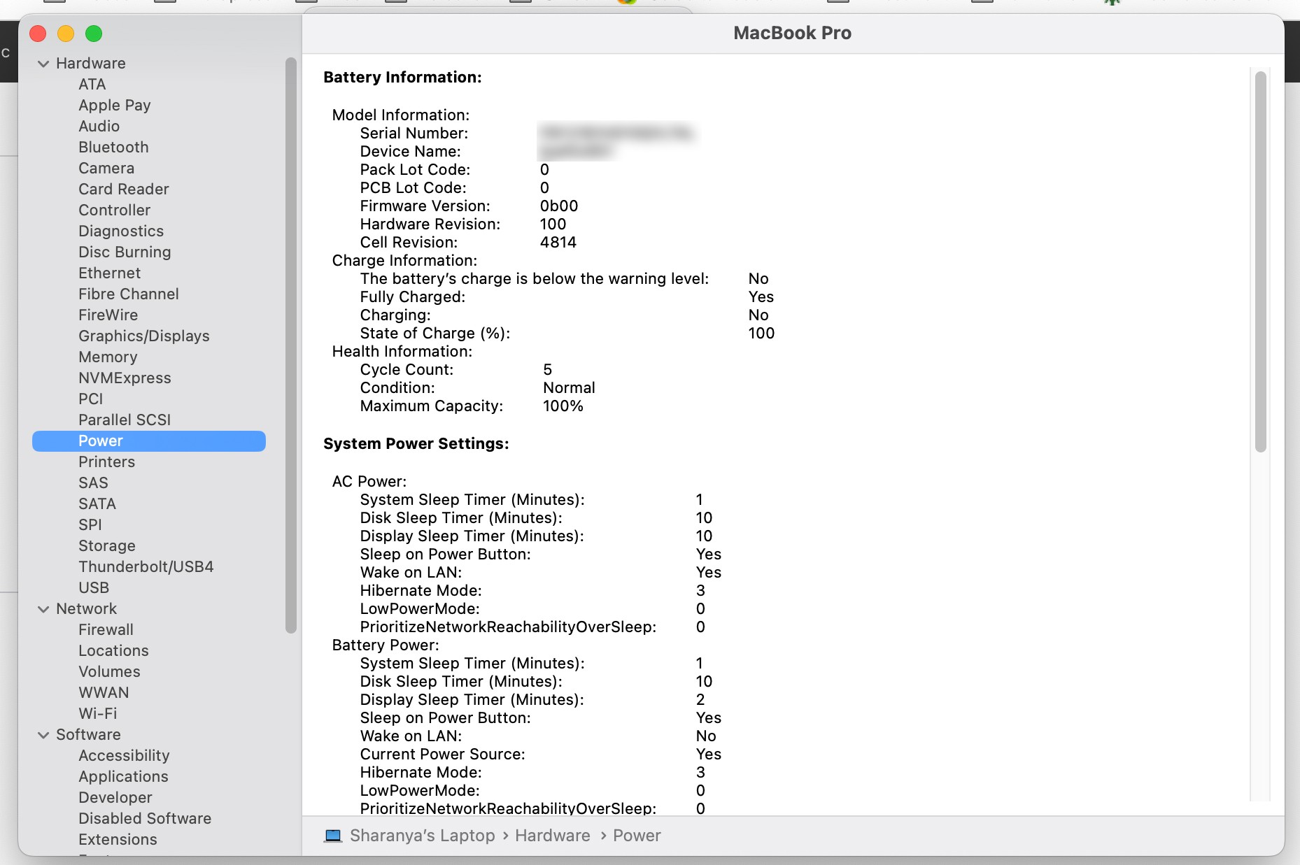1300x865 pixels.
Task: Open the SPI section
Action: pos(90,525)
